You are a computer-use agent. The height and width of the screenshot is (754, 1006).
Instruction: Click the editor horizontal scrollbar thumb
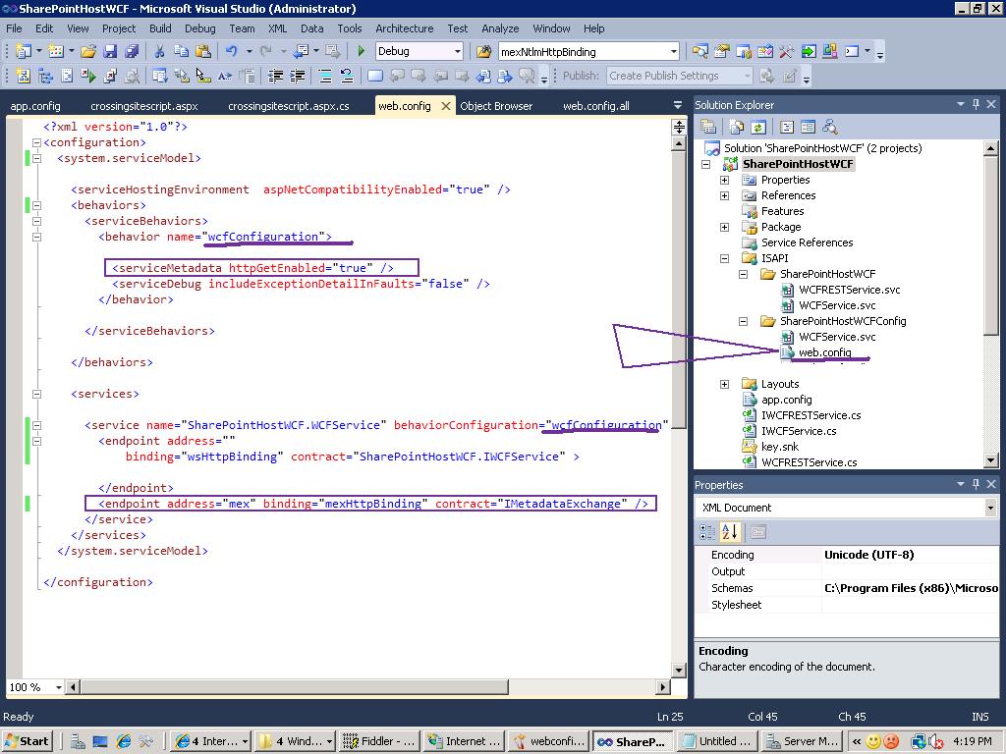click(x=295, y=687)
